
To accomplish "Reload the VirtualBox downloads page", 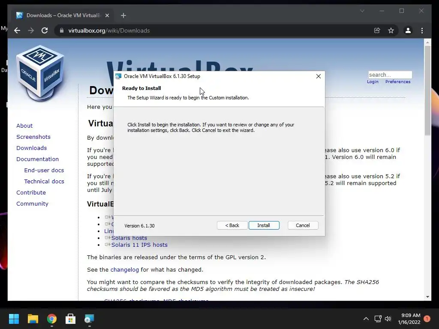I will pyautogui.click(x=45, y=30).
